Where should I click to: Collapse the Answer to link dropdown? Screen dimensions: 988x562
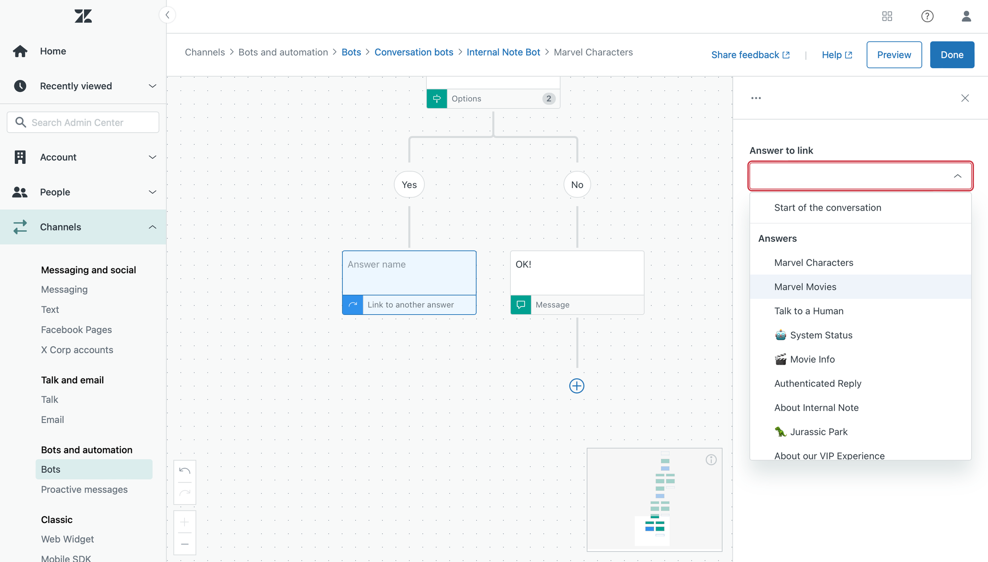[x=957, y=176]
